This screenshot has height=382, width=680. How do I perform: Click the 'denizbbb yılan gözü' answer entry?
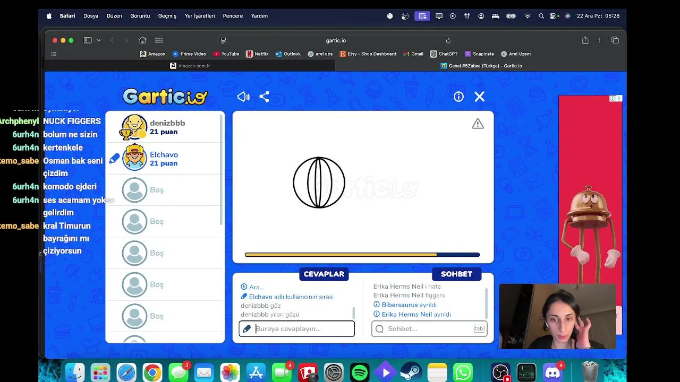pyautogui.click(x=270, y=314)
